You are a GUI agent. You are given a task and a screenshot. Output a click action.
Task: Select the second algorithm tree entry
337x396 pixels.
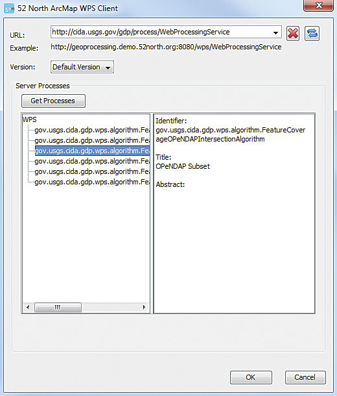[x=92, y=140]
